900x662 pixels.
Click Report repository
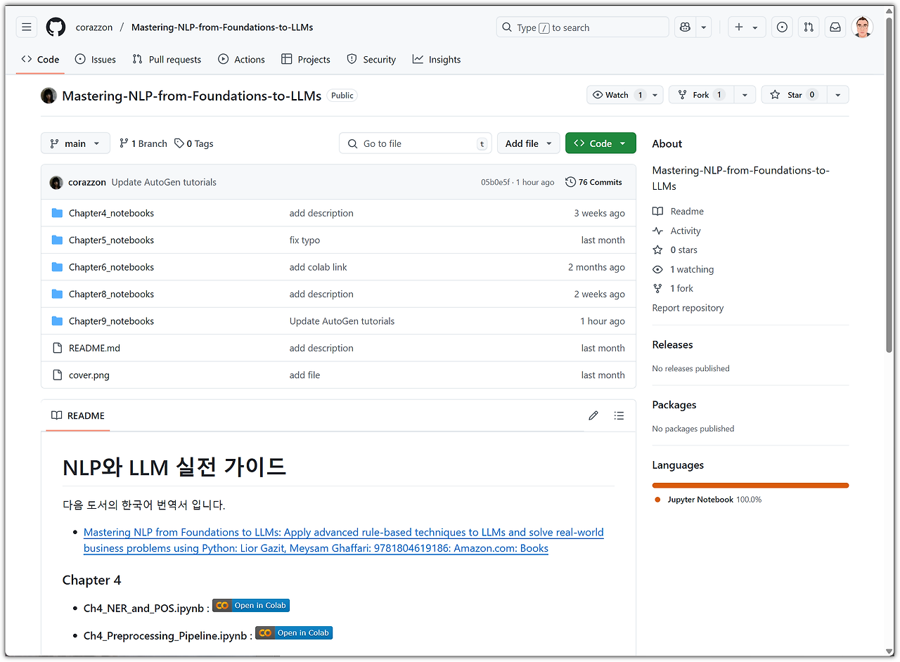(688, 308)
